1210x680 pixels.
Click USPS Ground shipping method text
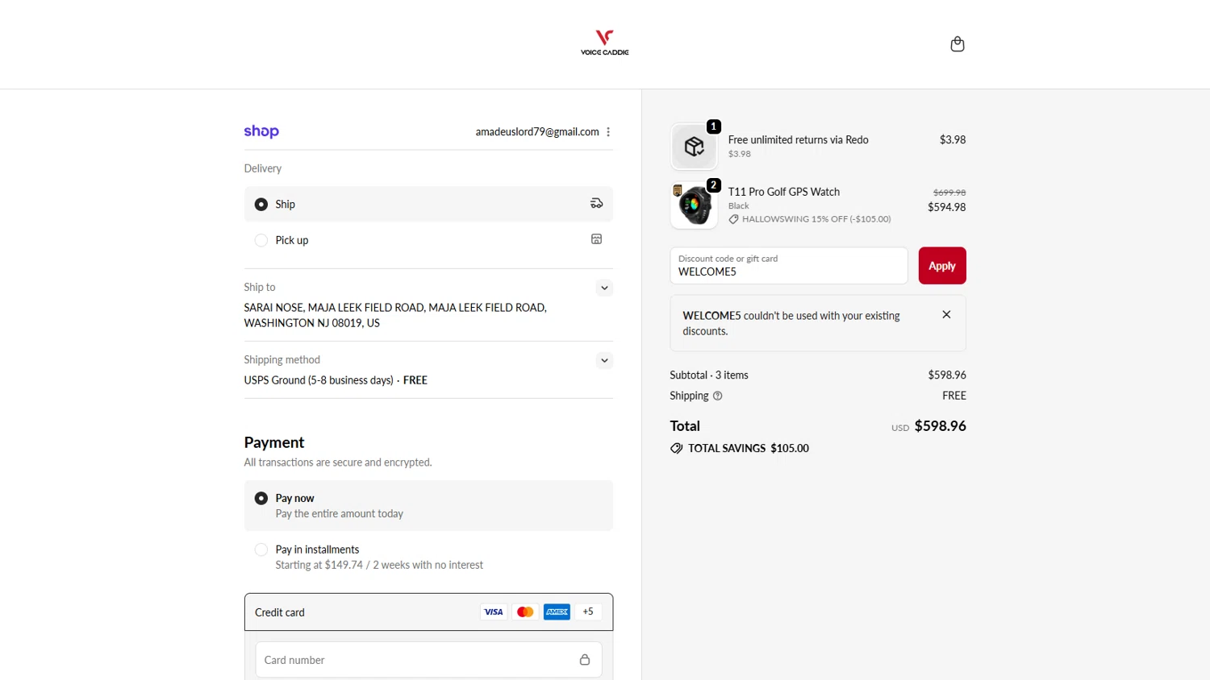coord(336,380)
